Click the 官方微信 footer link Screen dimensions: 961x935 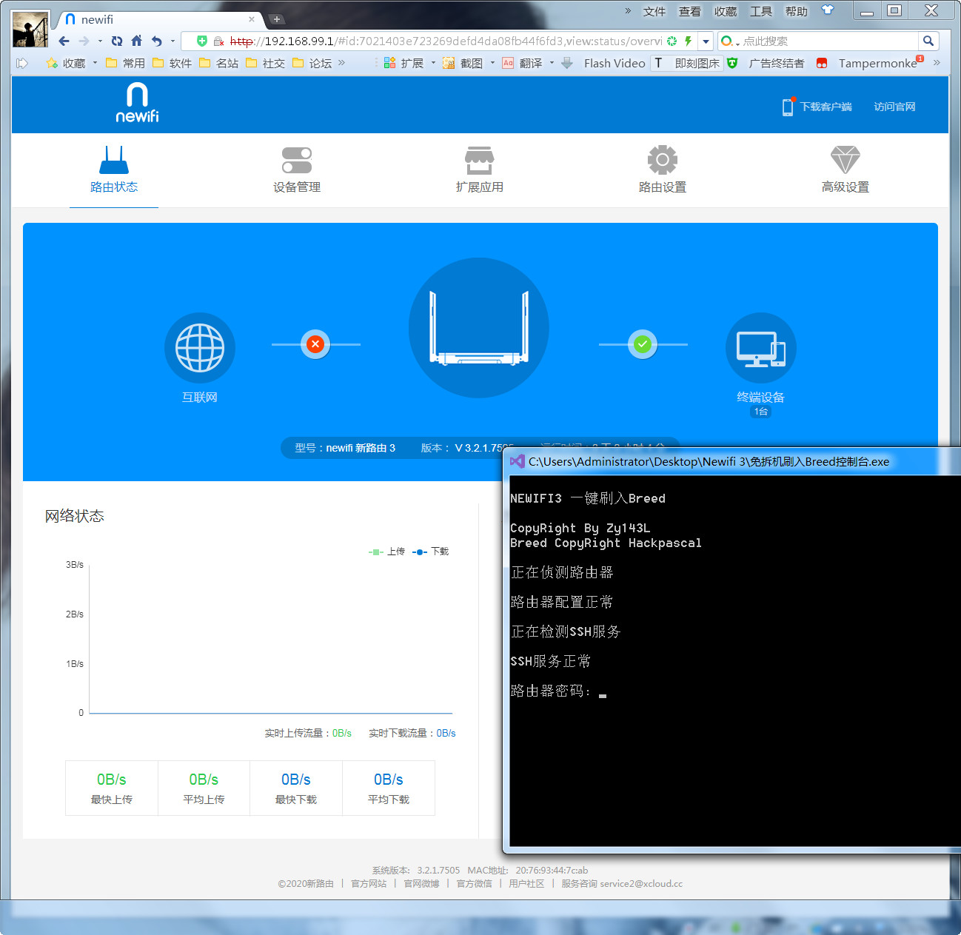474,884
